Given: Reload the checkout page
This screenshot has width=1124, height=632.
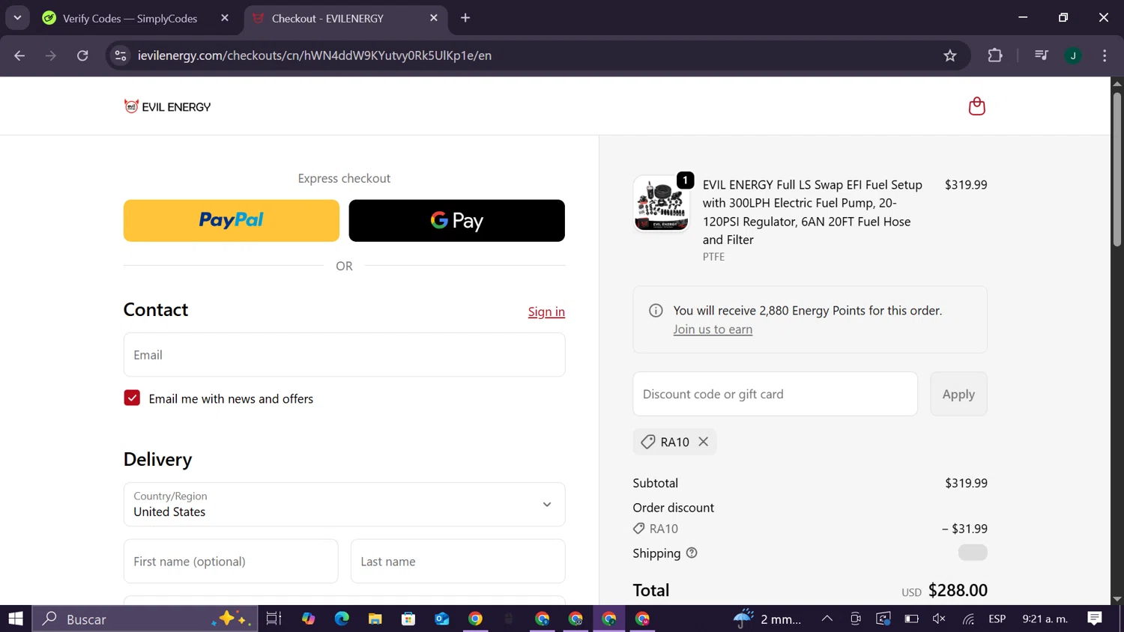Looking at the screenshot, I should [82, 55].
